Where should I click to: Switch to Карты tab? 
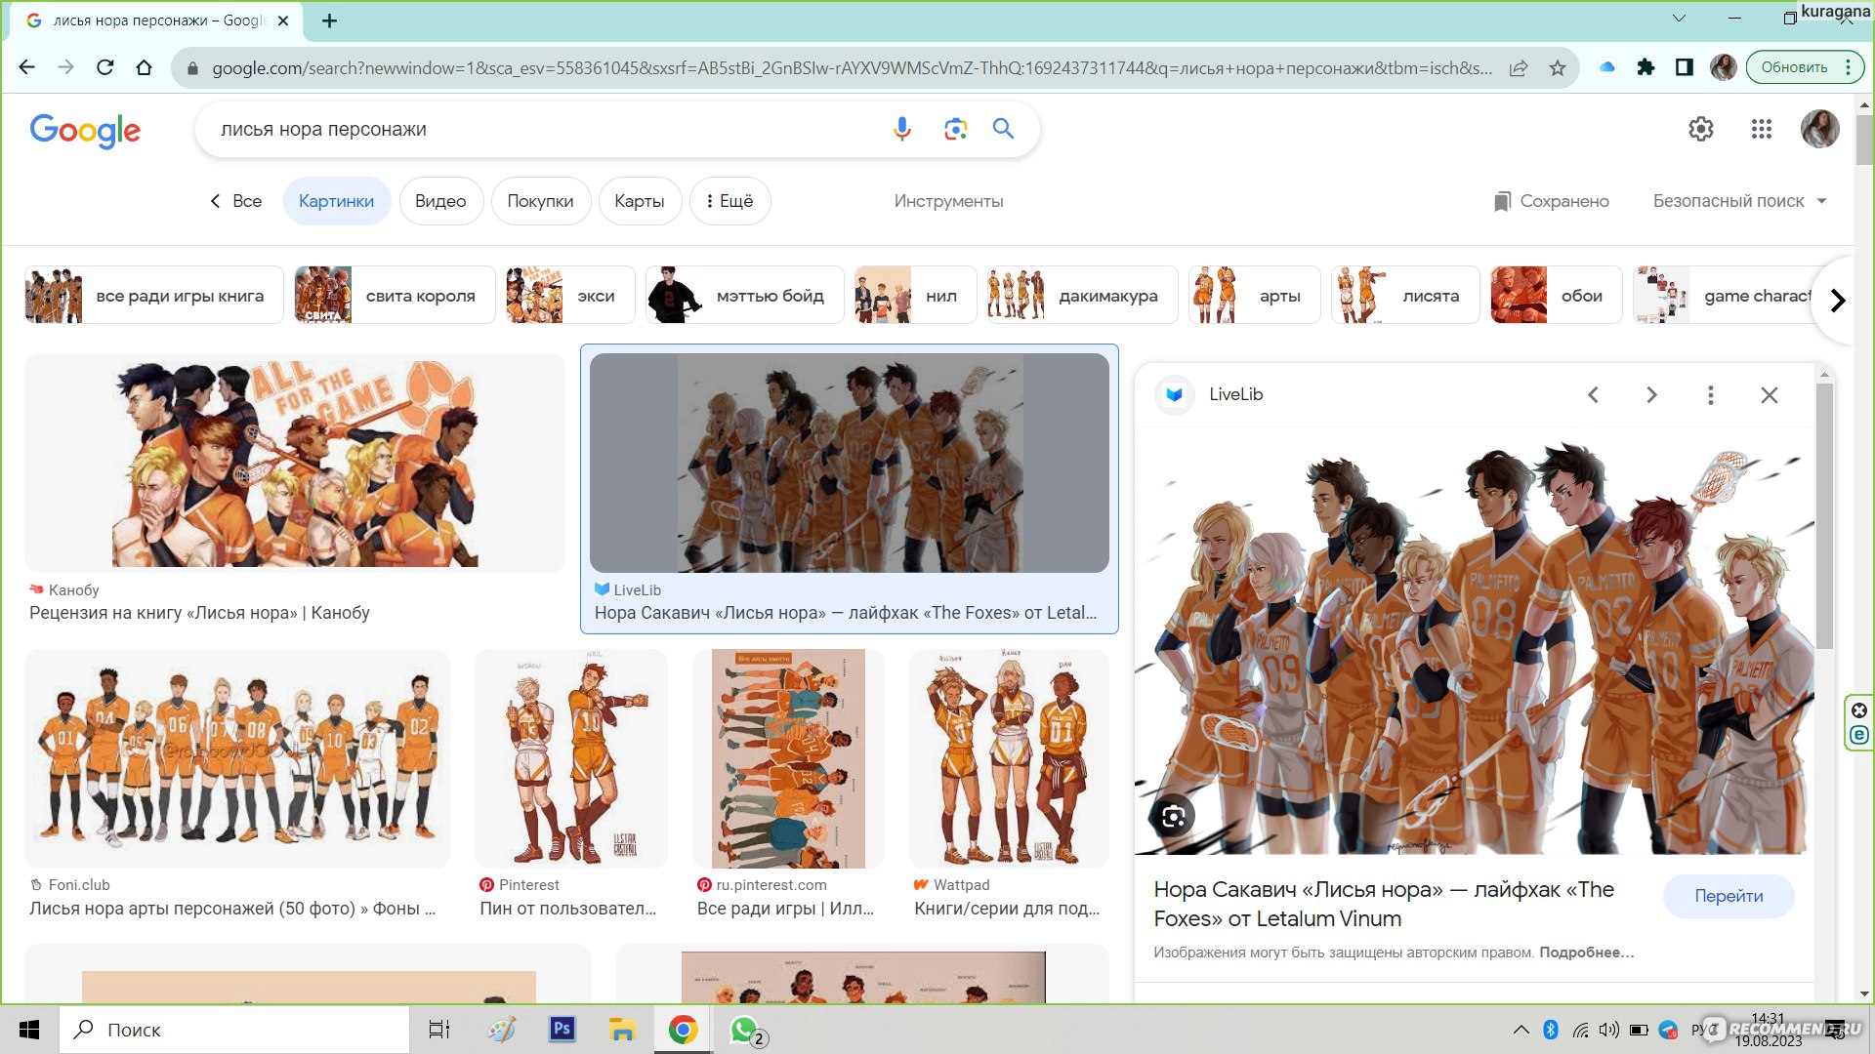tap(640, 201)
